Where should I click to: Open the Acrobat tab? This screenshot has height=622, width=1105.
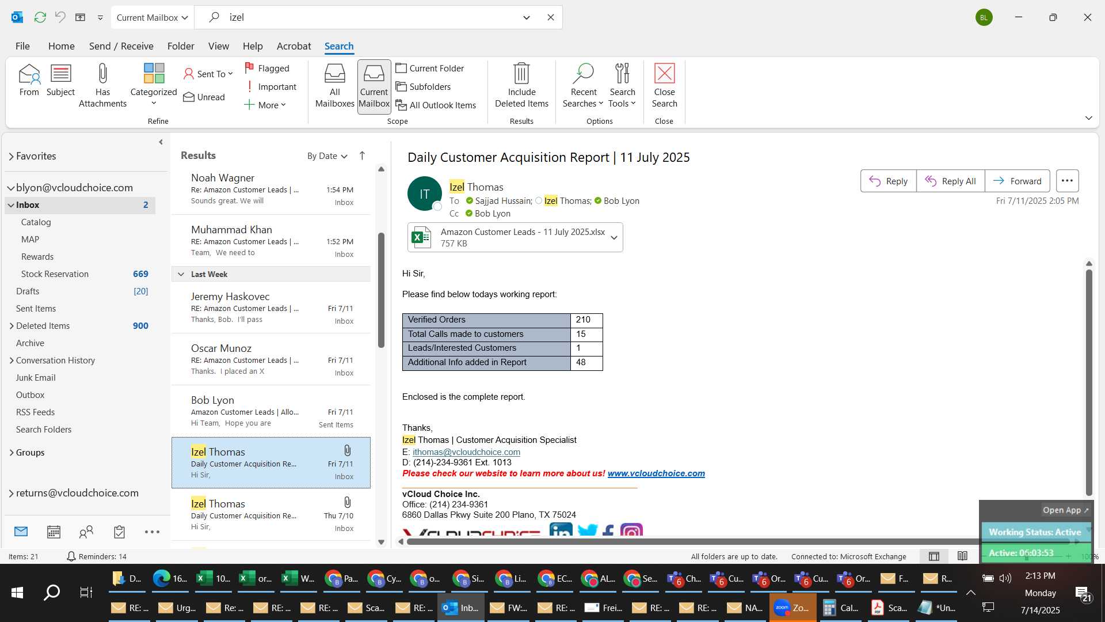pos(294,46)
